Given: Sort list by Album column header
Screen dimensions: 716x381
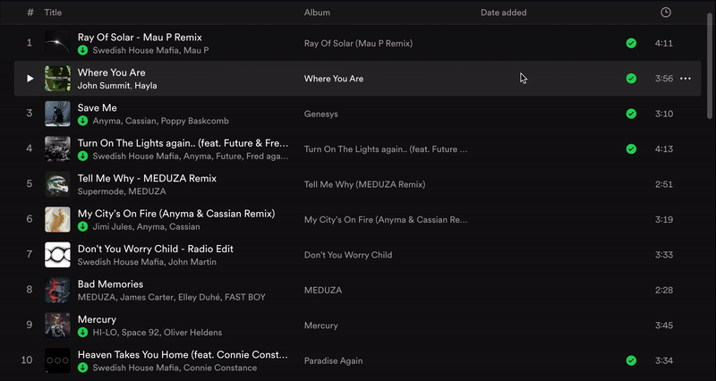Looking at the screenshot, I should pos(317,13).
